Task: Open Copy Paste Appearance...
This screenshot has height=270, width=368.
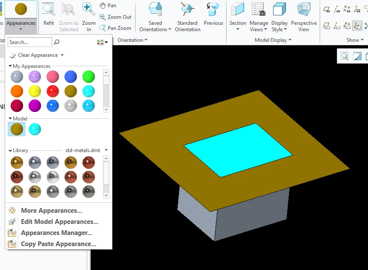Action: 59,244
